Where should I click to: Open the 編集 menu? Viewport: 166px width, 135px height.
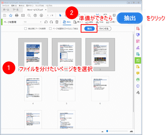[14, 6]
